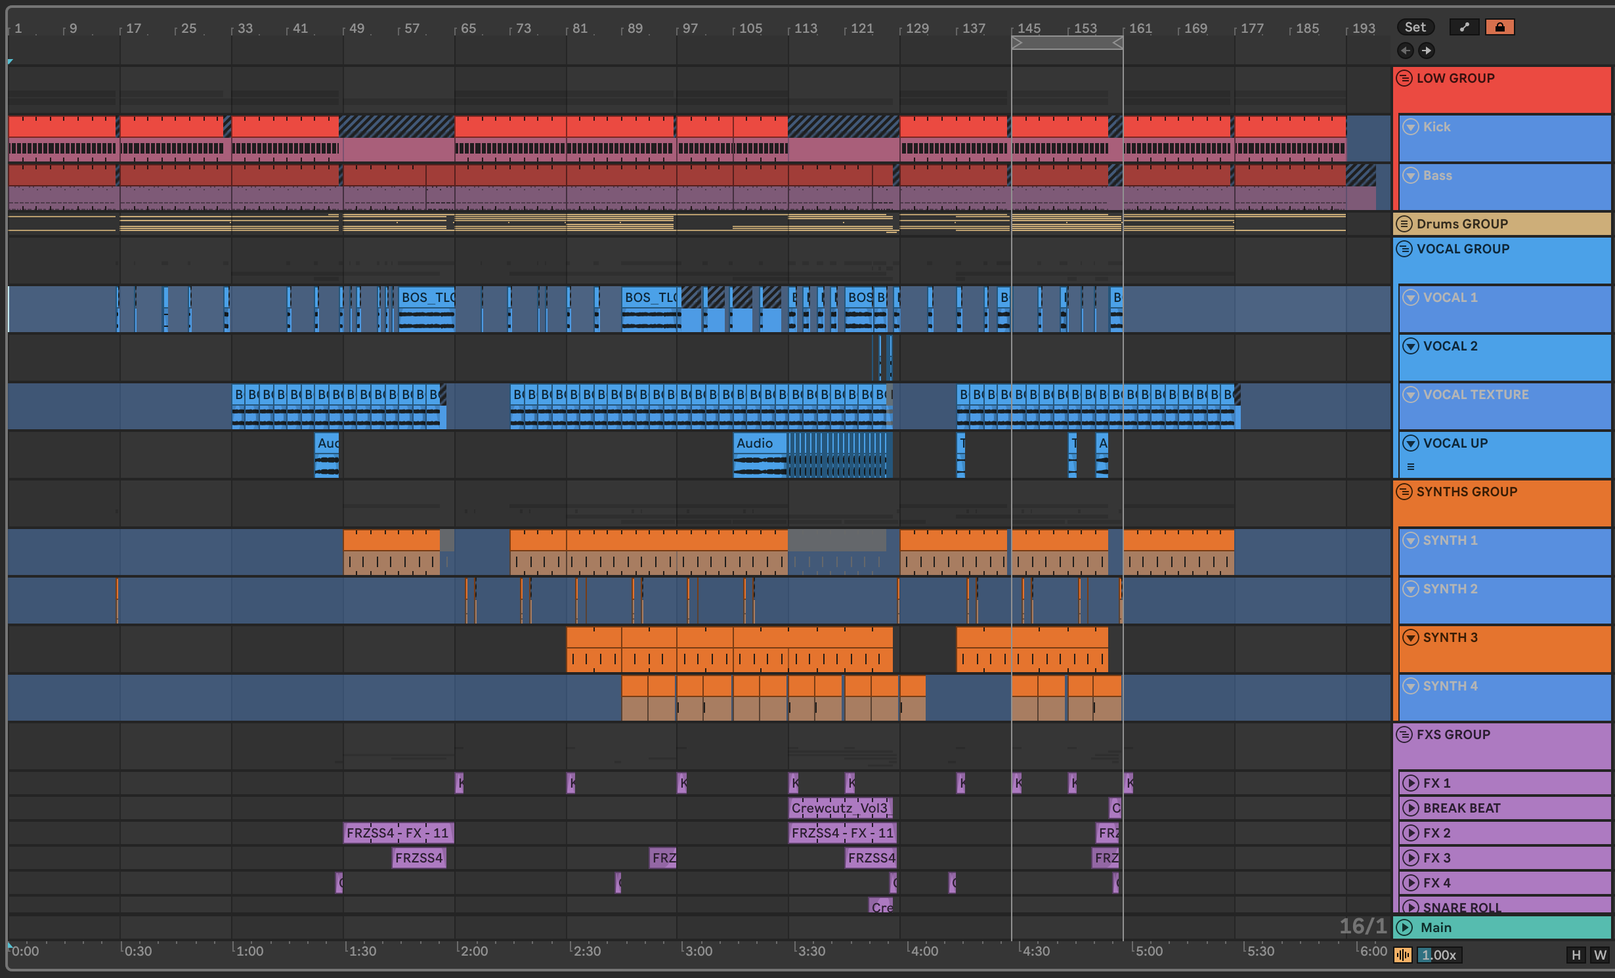1615x978 pixels.
Task: Fold the SYNTH 3 track
Action: coord(1410,637)
